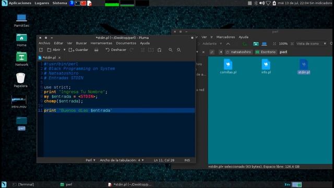
Task: Click the volume speaker icon in system tray
Action: pyautogui.click(x=262, y=3)
